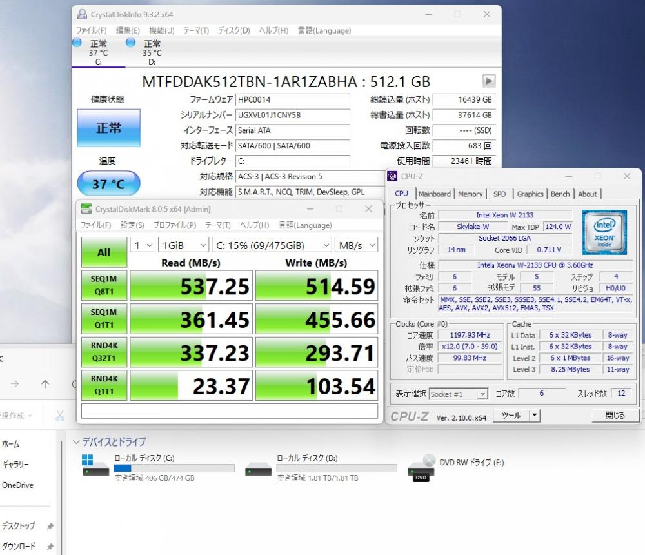This screenshot has width=645, height=555.
Task: Open the MB/s unit dropdown in CrystalDiskMark
Action: tap(356, 245)
